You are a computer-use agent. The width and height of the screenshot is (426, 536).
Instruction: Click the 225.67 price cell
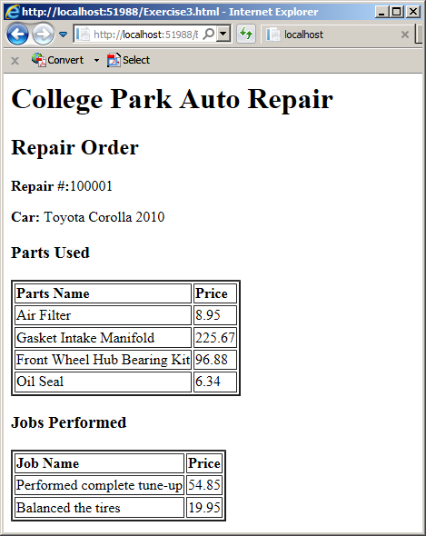pos(215,338)
